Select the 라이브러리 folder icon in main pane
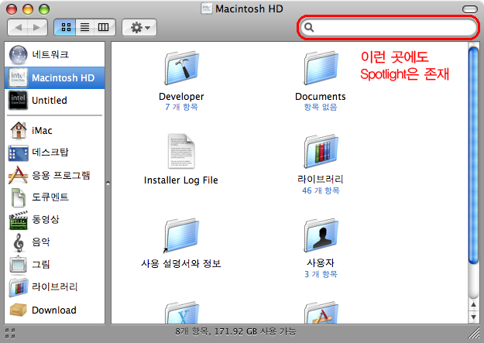 coord(321,151)
